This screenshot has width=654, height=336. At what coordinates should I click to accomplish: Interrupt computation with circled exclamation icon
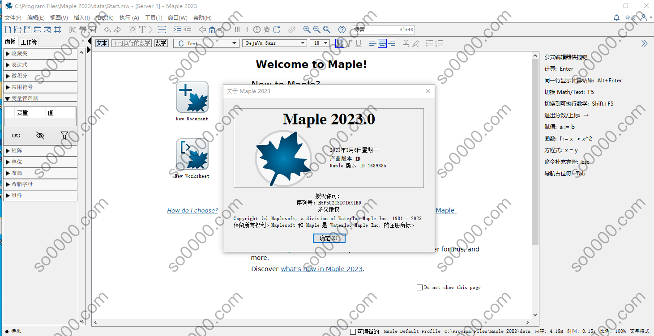pyautogui.click(x=256, y=30)
